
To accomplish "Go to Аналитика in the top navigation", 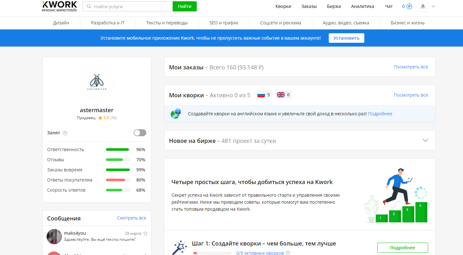I will click(x=363, y=6).
